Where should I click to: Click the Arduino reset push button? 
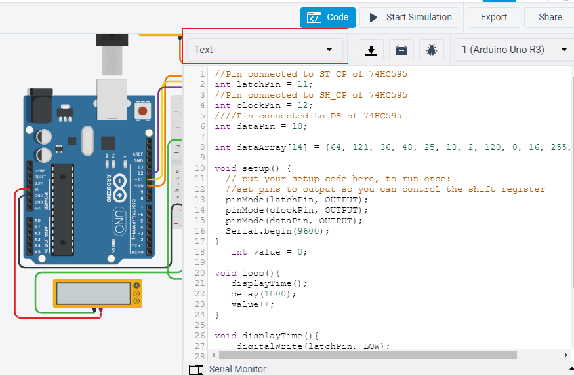coord(142,111)
